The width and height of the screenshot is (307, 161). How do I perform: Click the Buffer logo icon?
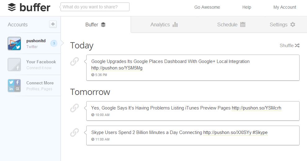point(12,7)
